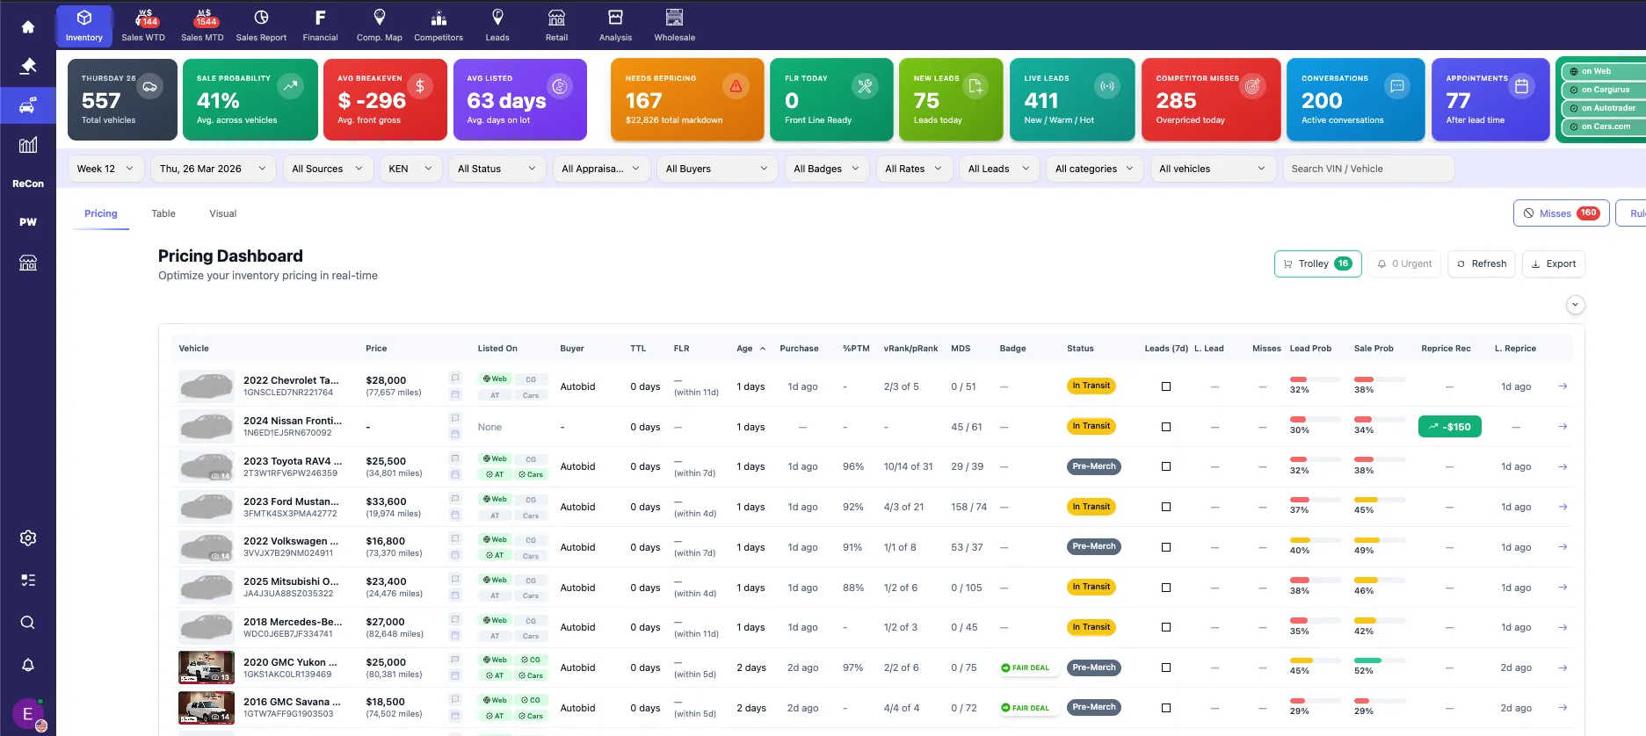Click the FLR Today wrench icon
The height and width of the screenshot is (736, 1646).
click(x=865, y=86)
